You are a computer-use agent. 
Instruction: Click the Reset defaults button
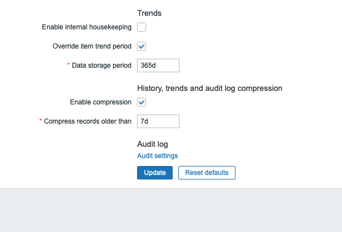point(207,173)
